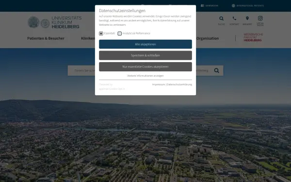Open the Organisation menu item
Screen dimensions: 291x182
point(208,38)
